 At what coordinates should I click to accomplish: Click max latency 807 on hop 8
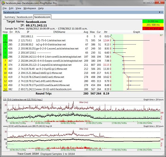pyautogui.click(x=93, y=65)
